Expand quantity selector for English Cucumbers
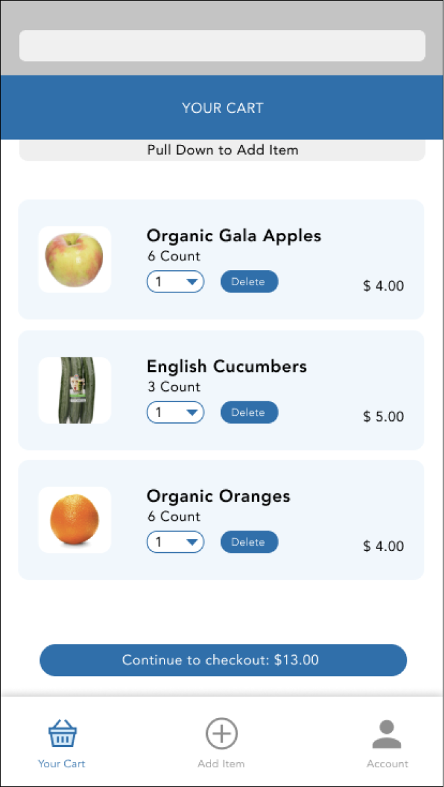 (175, 413)
